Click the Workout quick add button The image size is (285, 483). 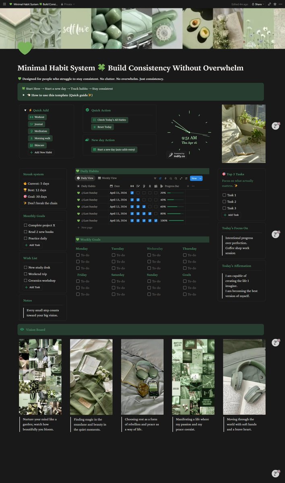(x=37, y=117)
